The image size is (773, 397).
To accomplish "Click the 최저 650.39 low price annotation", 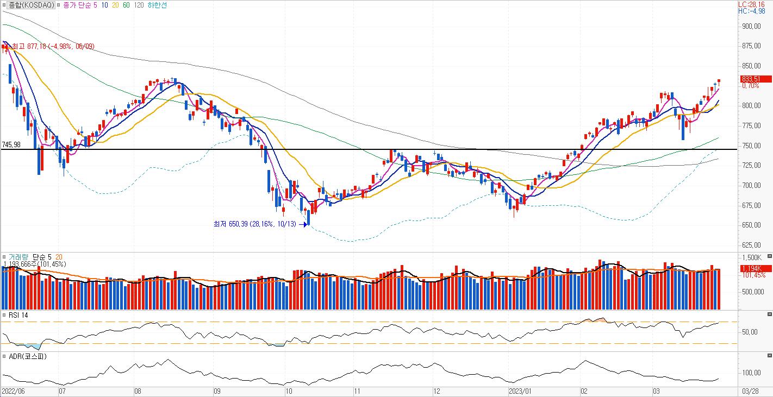I will [x=255, y=224].
